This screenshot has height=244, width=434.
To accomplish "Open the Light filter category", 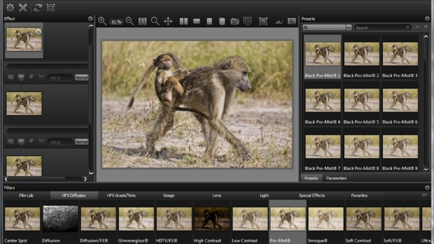I will pos(264,195).
